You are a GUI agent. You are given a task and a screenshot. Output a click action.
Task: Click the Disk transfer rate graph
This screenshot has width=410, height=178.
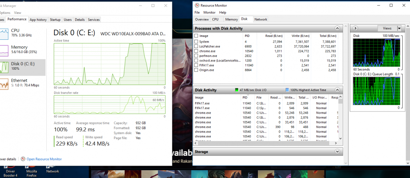109,105
